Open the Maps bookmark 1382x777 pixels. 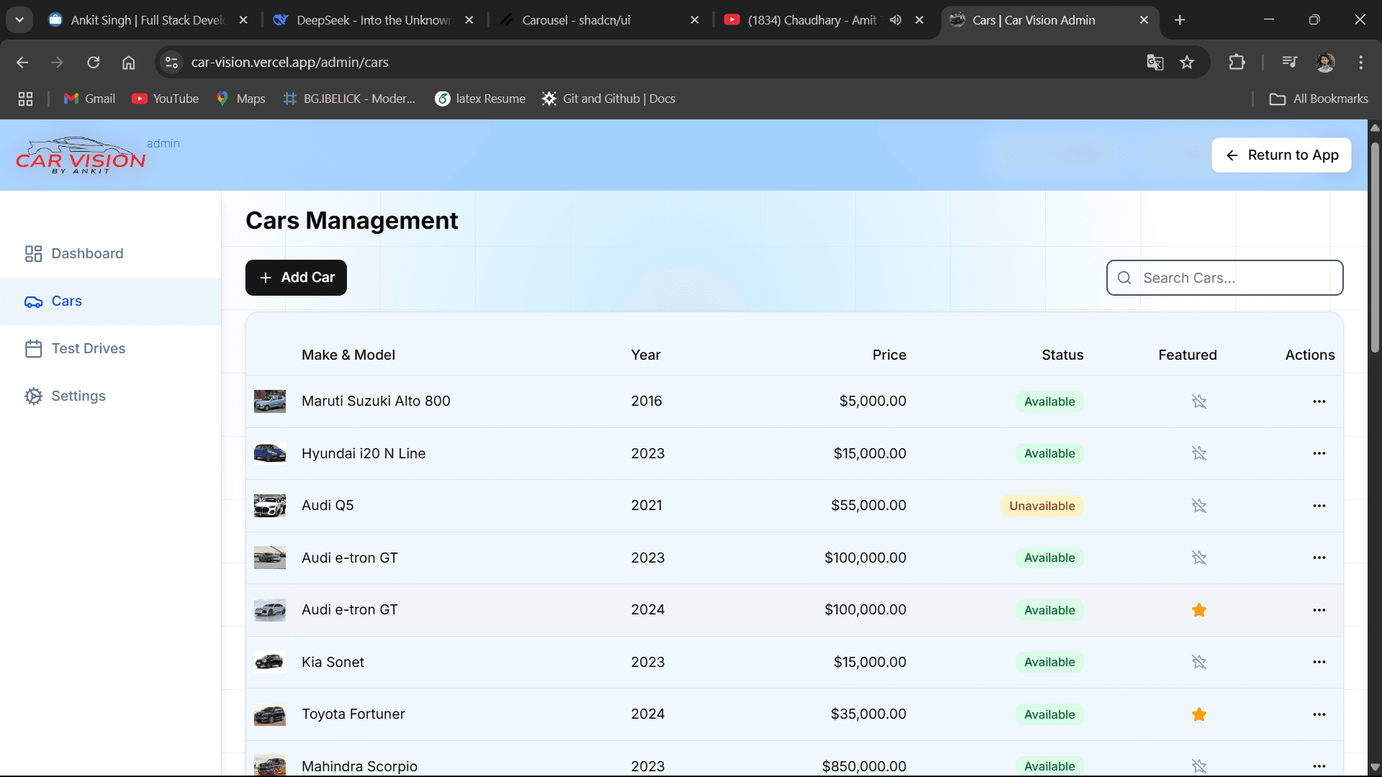(x=241, y=99)
